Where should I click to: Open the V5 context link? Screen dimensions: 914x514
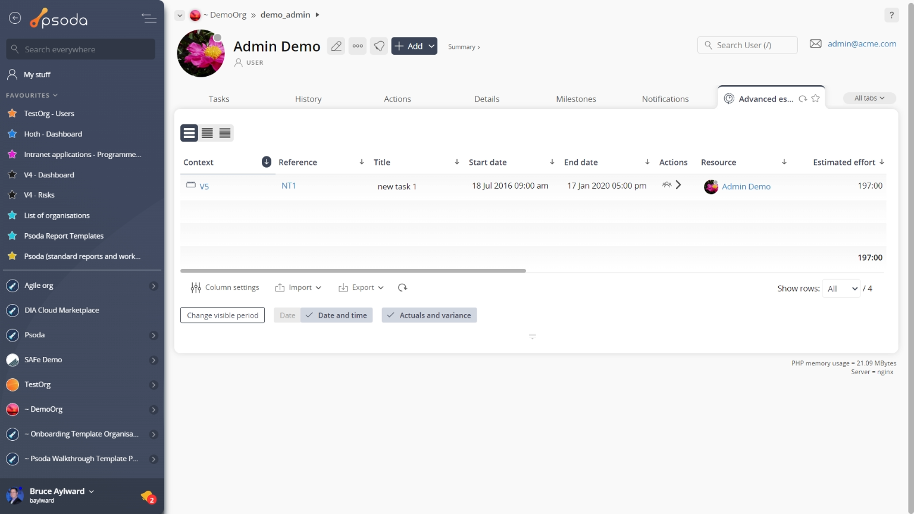pyautogui.click(x=204, y=186)
